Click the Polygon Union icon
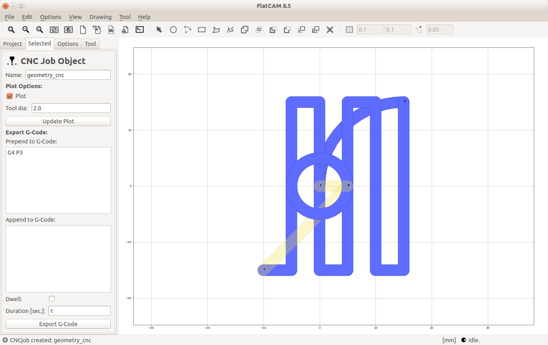Screen dimensions: 548x345 click(245, 30)
